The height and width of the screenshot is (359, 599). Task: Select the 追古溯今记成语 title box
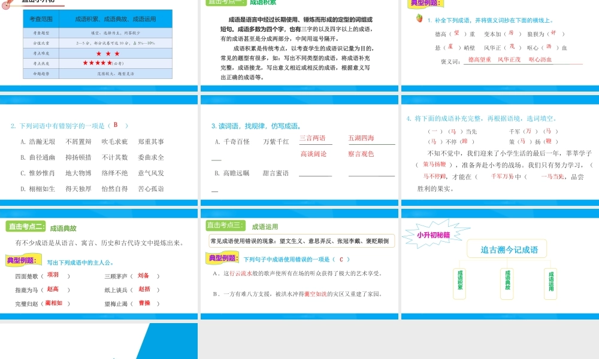pyautogui.click(x=507, y=249)
